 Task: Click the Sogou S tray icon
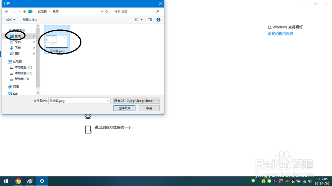(x=253, y=181)
